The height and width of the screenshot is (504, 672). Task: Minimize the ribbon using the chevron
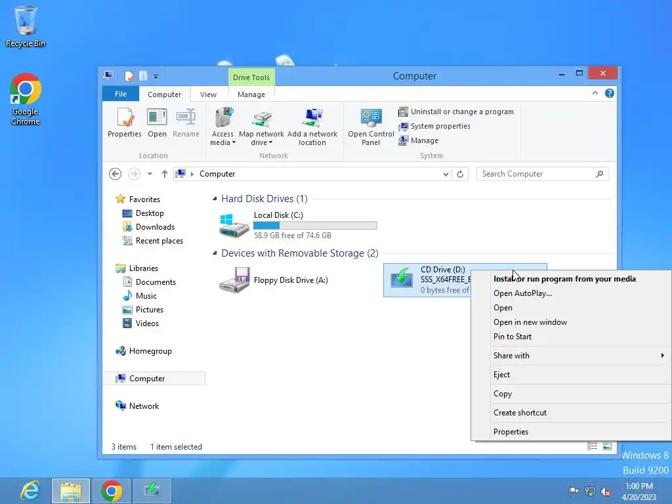(x=595, y=93)
